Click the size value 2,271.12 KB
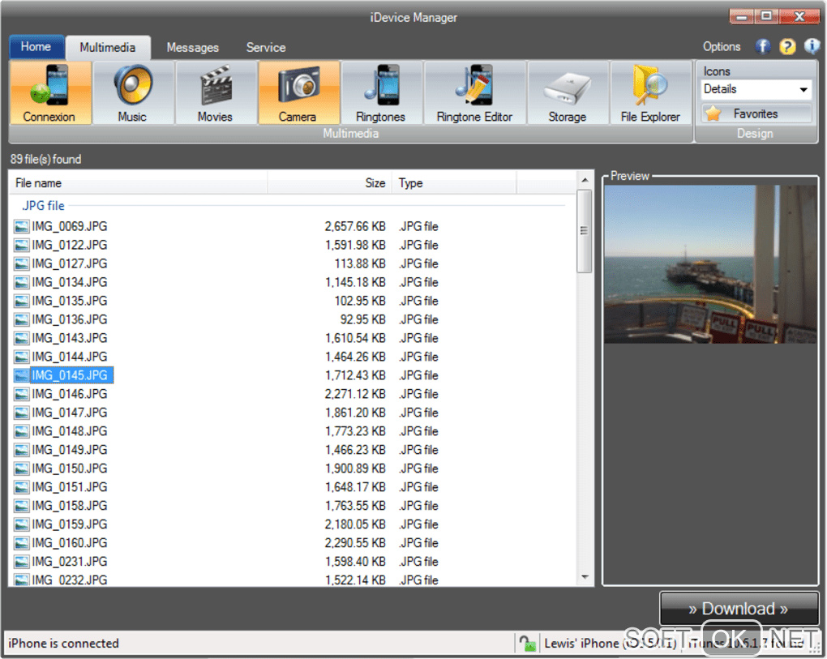Image resolution: width=827 pixels, height=659 pixels. click(355, 394)
